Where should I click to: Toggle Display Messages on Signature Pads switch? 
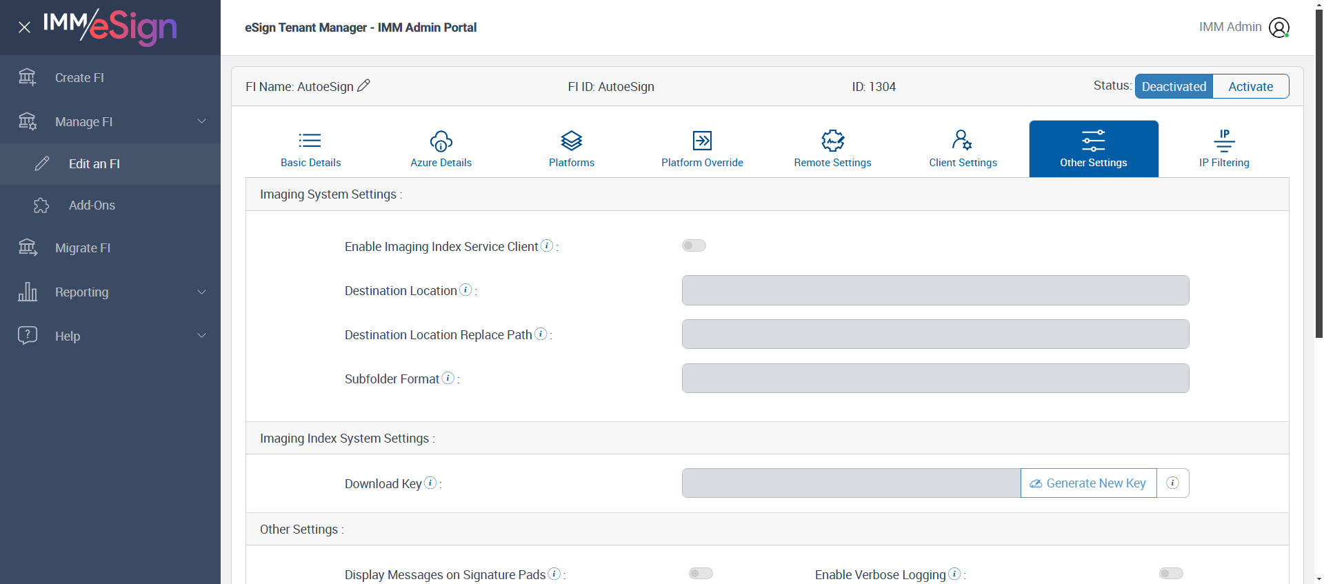(x=701, y=574)
